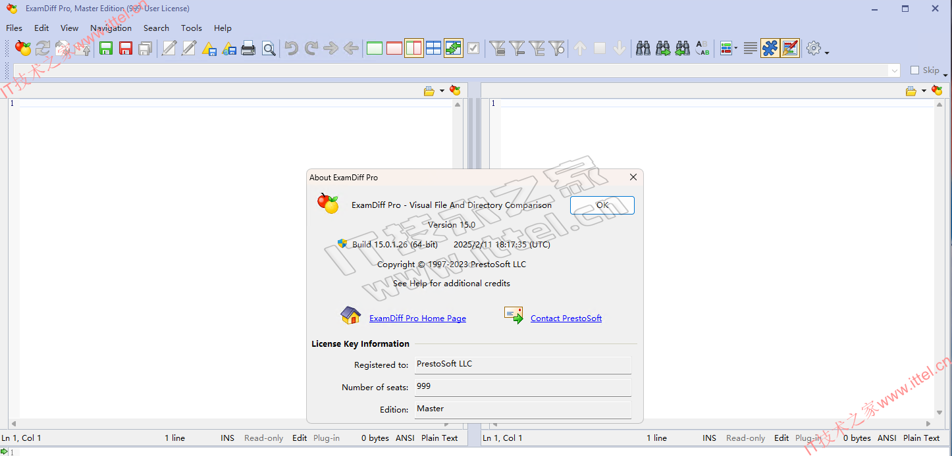Open the dropdown arrow beside Skip

pos(945,74)
